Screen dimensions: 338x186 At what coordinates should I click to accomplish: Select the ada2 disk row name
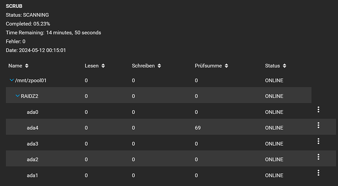pyautogui.click(x=32, y=160)
